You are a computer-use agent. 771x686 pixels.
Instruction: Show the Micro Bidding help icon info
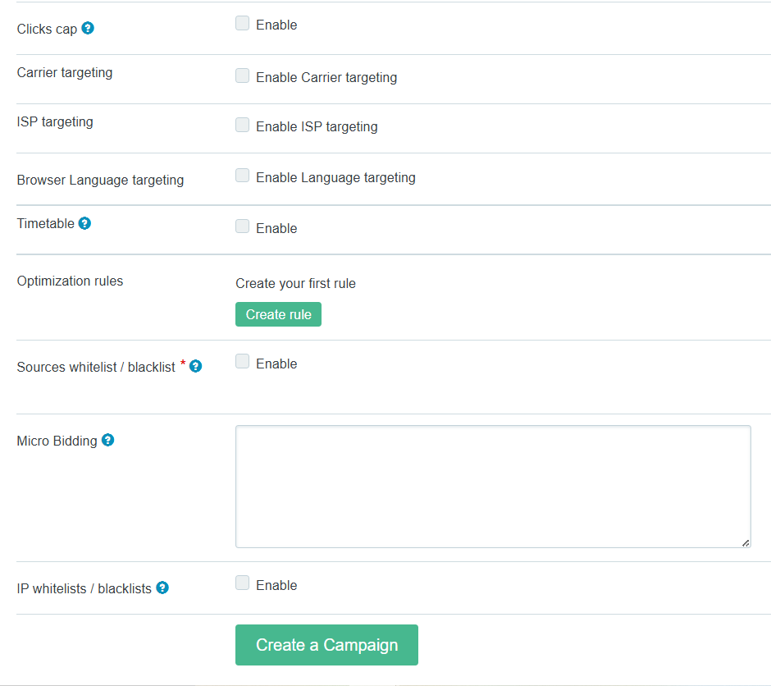(107, 440)
